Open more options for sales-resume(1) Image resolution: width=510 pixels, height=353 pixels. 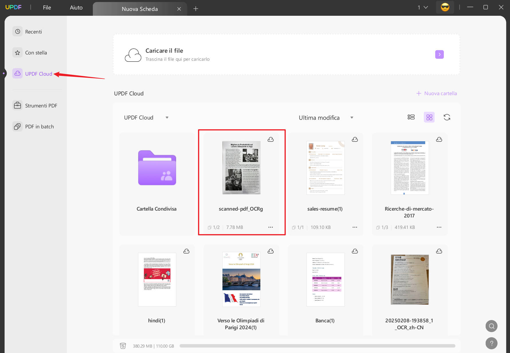[x=355, y=227]
